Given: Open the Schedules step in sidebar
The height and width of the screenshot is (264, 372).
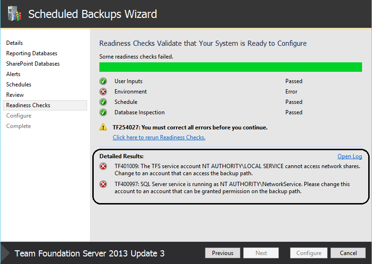Looking at the screenshot, I should tap(19, 85).
